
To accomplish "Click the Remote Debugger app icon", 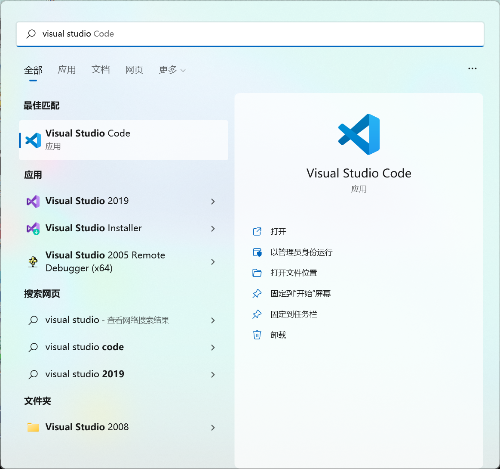I will [33, 261].
